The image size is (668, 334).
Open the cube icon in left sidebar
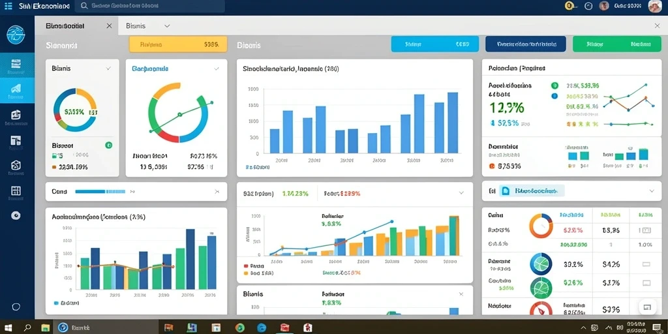(16, 165)
